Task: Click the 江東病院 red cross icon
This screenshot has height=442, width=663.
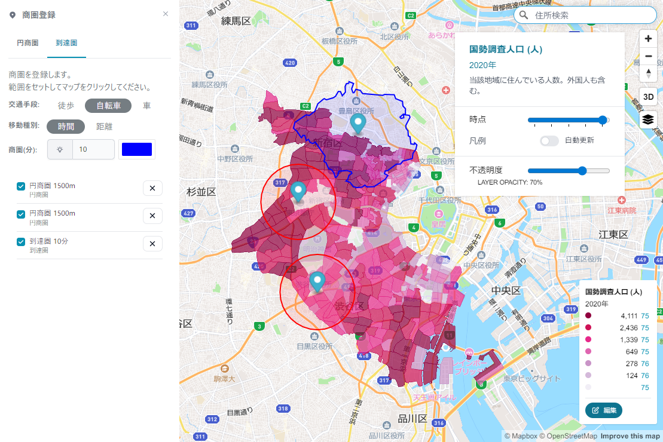Action: tap(621, 200)
